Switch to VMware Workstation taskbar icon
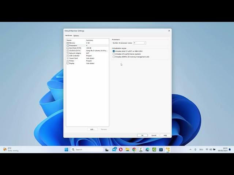The width and height of the screenshot is (234, 175). (168, 149)
